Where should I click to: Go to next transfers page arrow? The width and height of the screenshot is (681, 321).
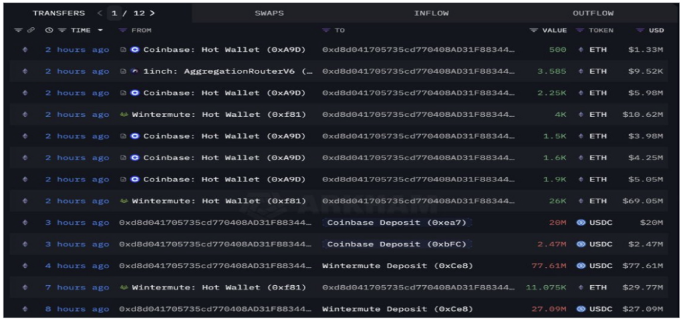coord(152,13)
